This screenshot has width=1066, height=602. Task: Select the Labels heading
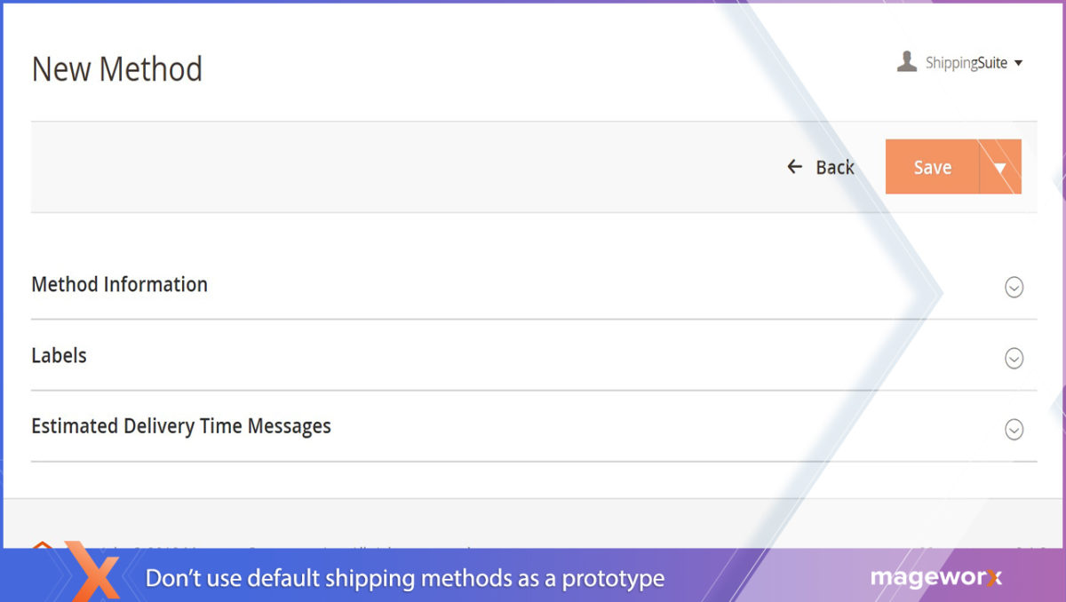click(59, 355)
